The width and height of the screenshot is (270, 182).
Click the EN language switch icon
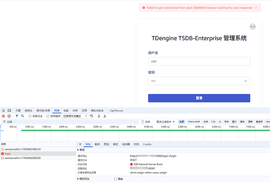[253, 27]
